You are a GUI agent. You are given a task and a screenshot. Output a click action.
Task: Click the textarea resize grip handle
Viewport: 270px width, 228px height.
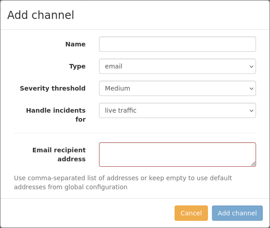(x=253, y=164)
